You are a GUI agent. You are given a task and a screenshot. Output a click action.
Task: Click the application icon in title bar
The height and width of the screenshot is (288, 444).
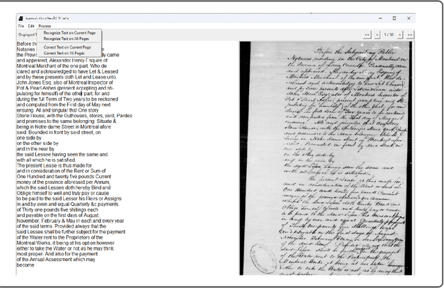click(21, 18)
